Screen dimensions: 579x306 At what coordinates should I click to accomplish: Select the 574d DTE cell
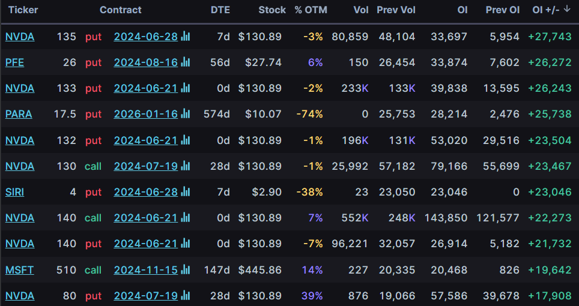click(x=217, y=114)
